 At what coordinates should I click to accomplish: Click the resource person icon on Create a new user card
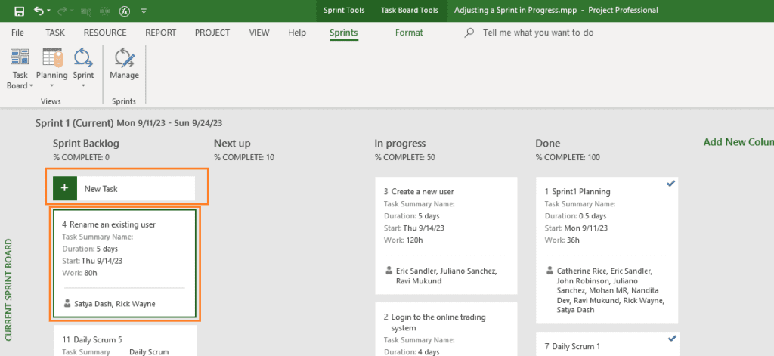point(389,271)
